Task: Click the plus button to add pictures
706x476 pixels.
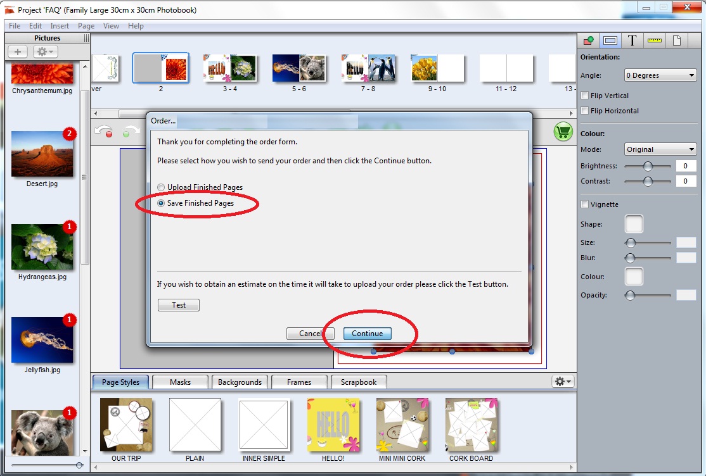Action: (18, 52)
